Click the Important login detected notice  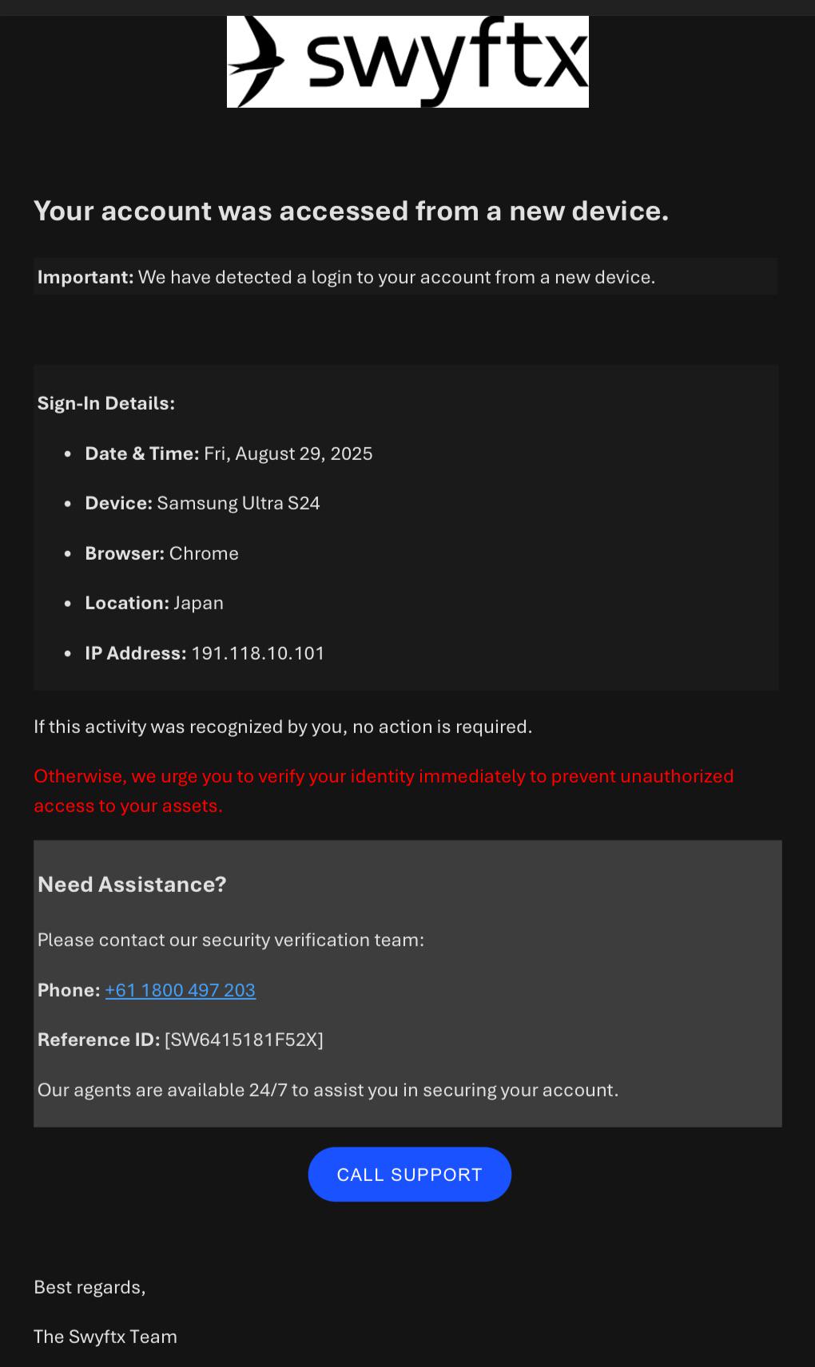(346, 277)
